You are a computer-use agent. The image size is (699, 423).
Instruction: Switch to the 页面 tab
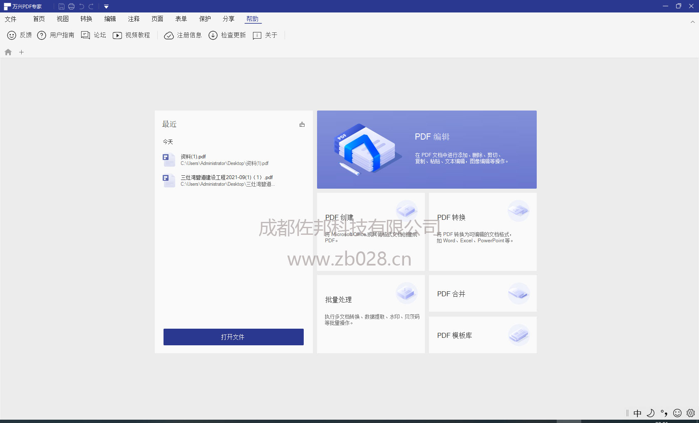click(157, 19)
